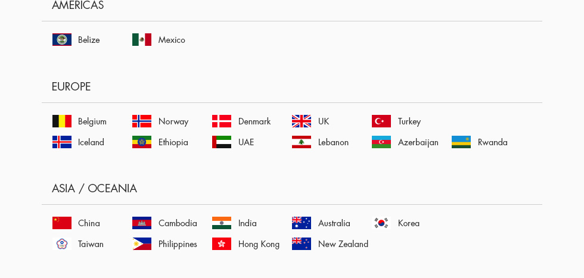584x278 pixels.
Task: Click the Turkey flag icon
Action: [x=381, y=121]
